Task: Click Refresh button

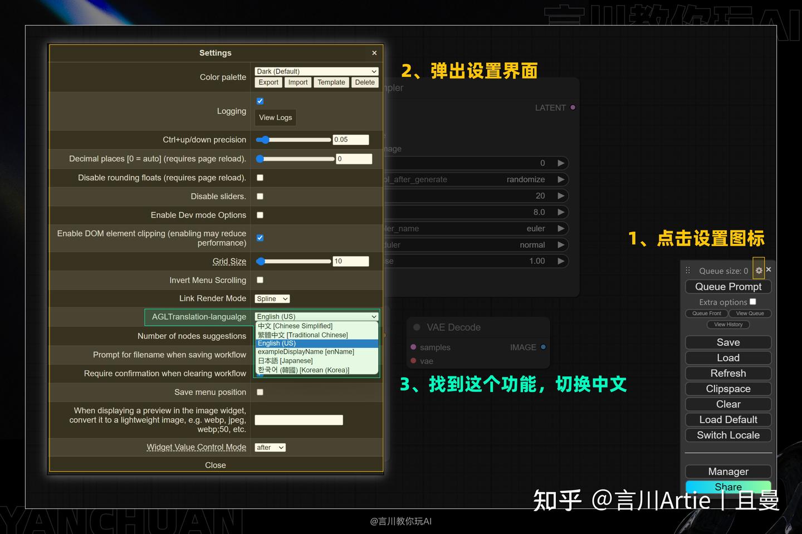Action: pos(728,373)
